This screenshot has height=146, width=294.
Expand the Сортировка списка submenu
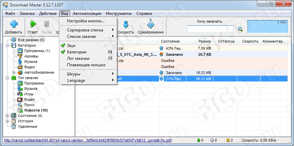(88, 30)
